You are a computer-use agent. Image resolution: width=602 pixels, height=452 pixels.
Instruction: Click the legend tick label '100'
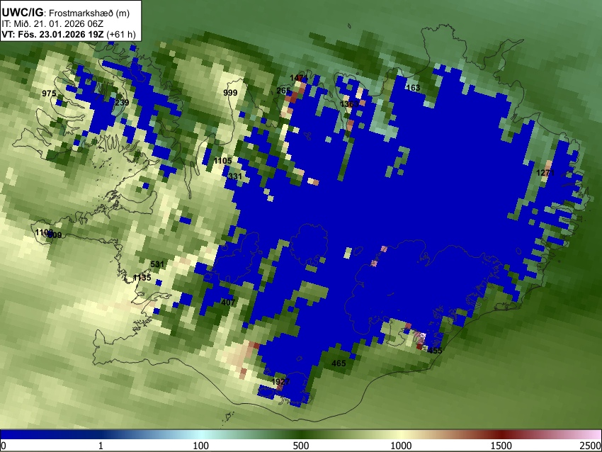[200, 446]
